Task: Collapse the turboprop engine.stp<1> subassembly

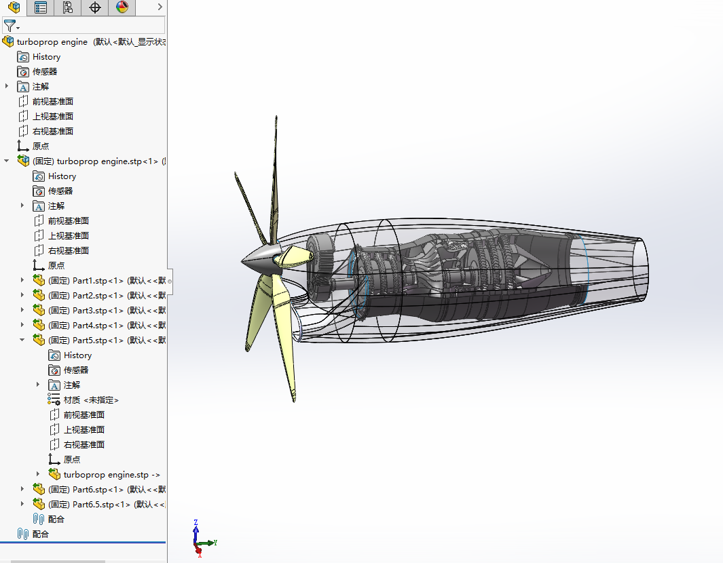Action: [7, 161]
